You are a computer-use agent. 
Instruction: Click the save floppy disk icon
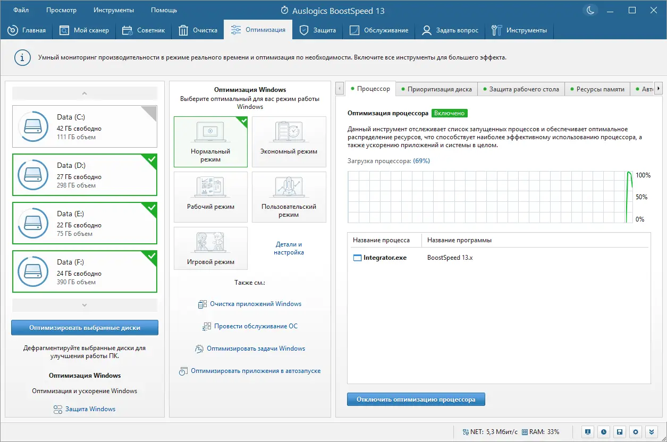(x=620, y=432)
